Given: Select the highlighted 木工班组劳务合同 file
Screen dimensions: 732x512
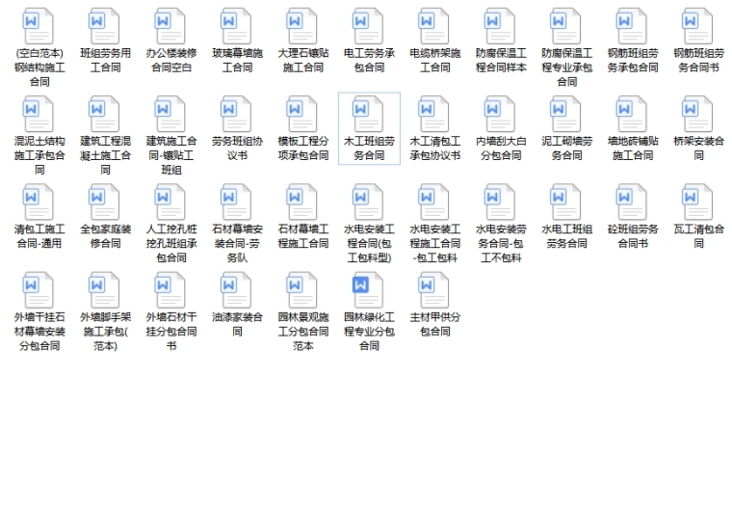Looking at the screenshot, I should pyautogui.click(x=368, y=115).
